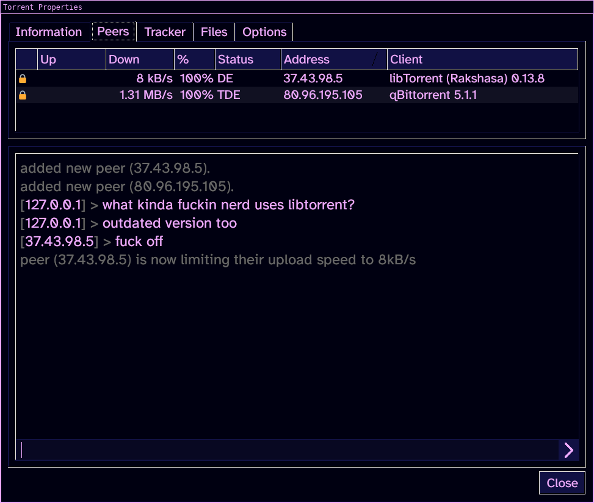Go to the Files tab
Image resolution: width=594 pixels, height=503 pixels.
[214, 32]
